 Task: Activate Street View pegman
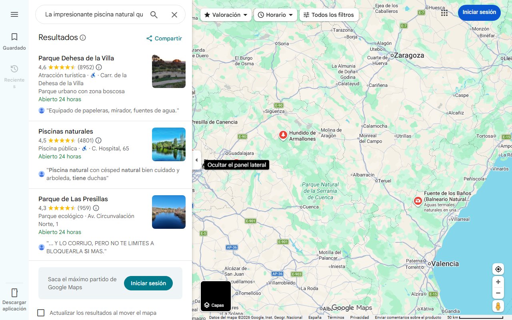click(x=498, y=306)
